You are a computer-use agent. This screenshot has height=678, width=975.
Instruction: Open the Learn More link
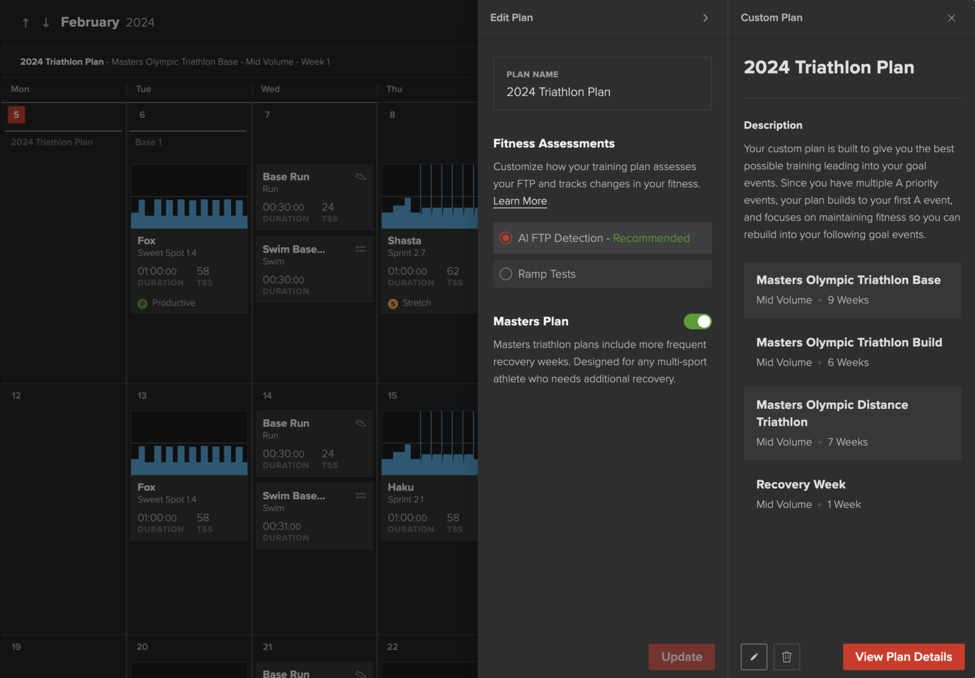pos(520,201)
